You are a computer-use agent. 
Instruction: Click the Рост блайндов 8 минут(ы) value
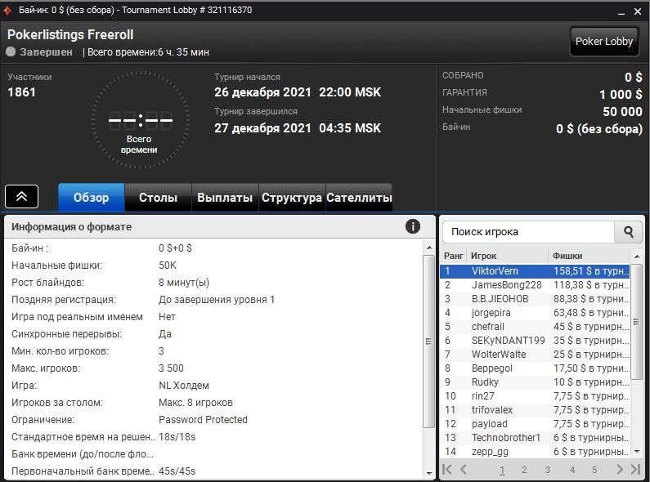184,283
